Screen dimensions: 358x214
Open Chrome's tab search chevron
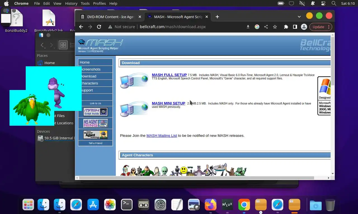[x=299, y=17]
